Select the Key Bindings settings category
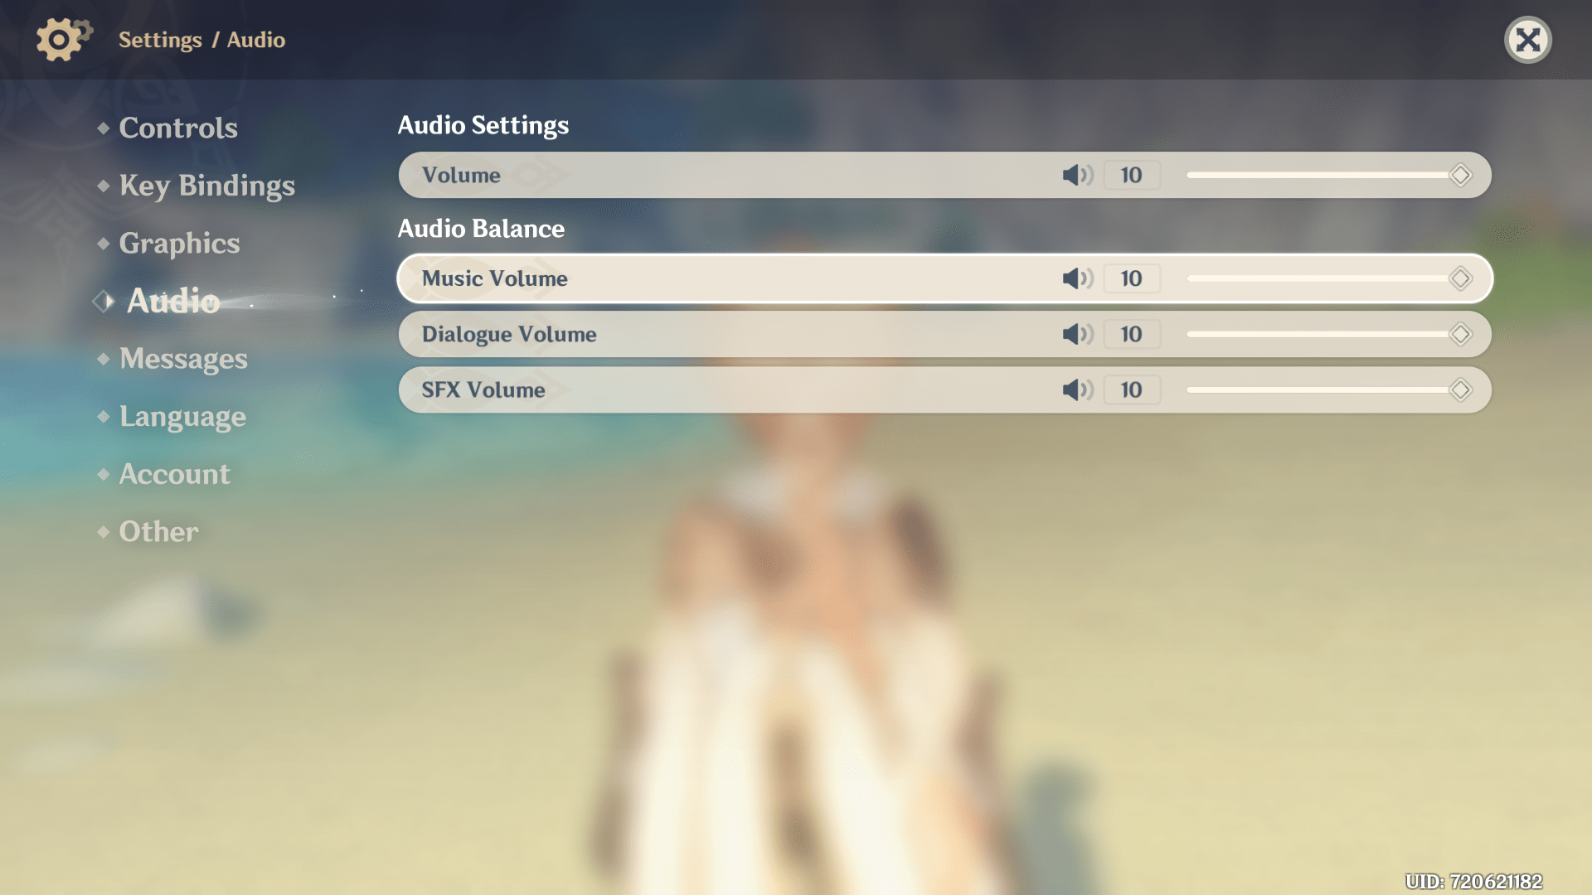1592x895 pixels. (x=206, y=186)
